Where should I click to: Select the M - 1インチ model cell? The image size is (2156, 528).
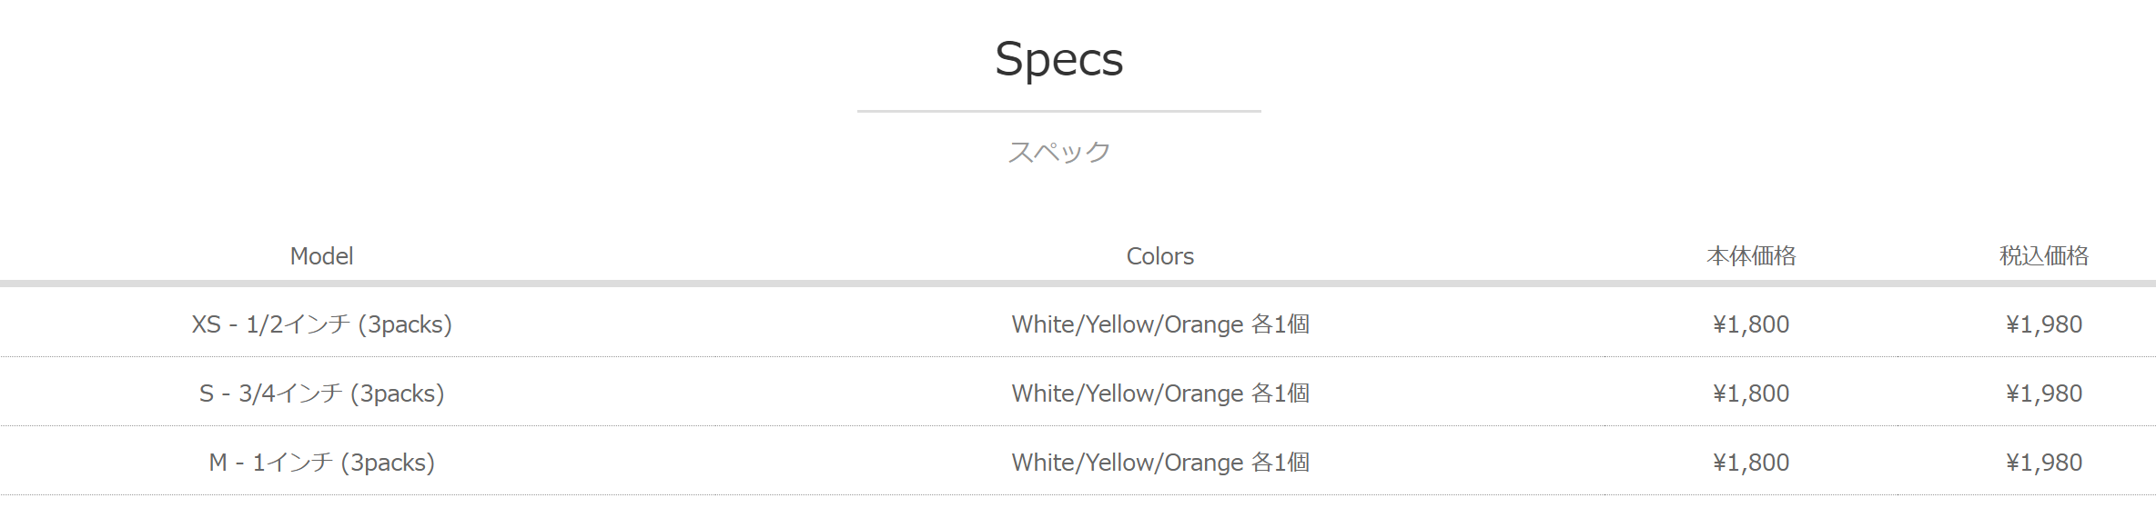[321, 463]
